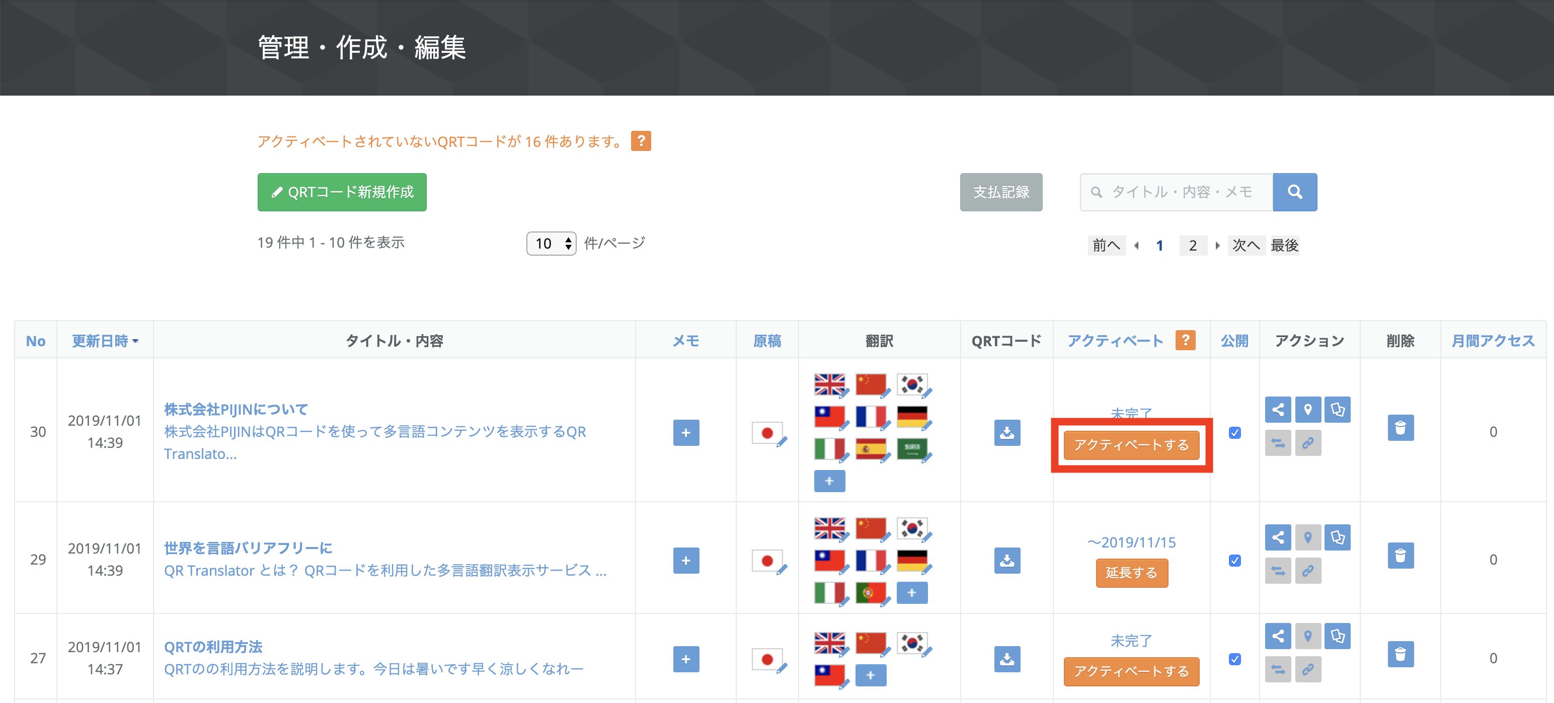Add memo with plus button in row 27

686,659
